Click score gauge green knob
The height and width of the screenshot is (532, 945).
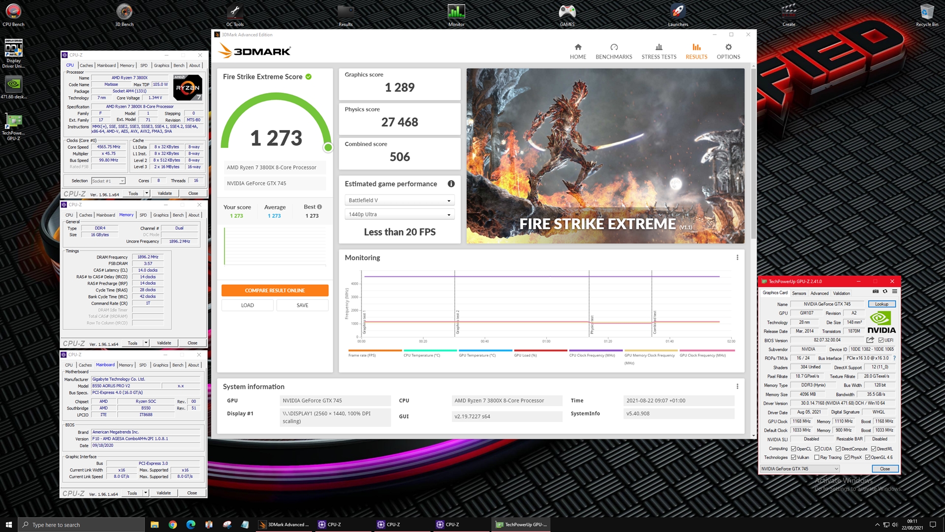328,147
